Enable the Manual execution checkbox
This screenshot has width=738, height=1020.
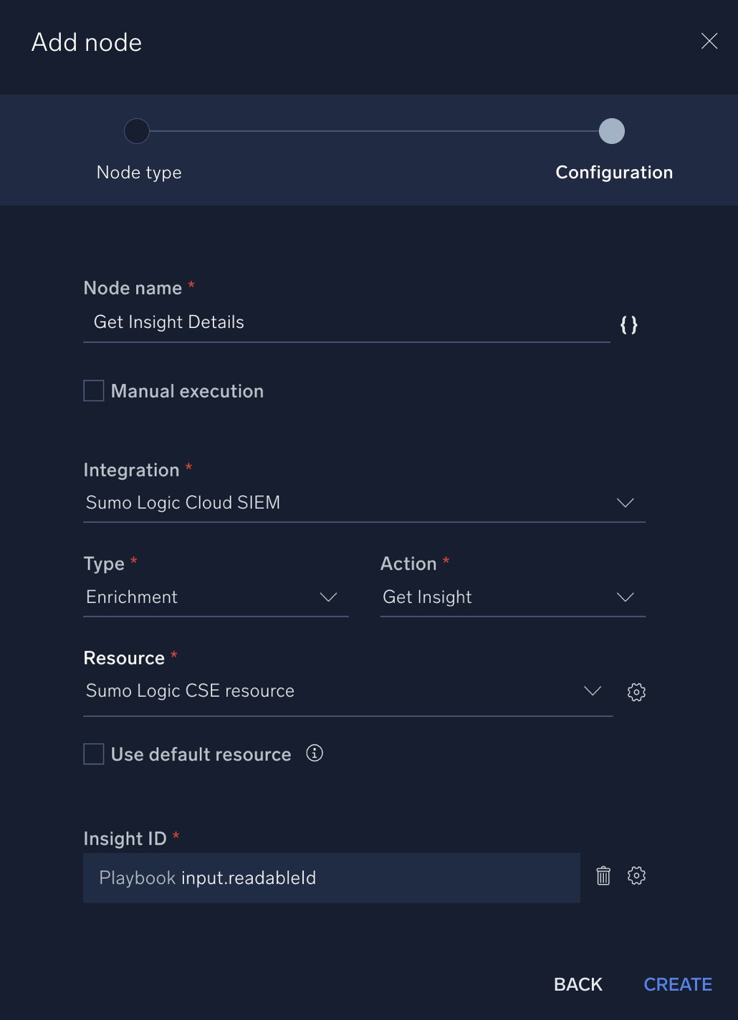(93, 390)
